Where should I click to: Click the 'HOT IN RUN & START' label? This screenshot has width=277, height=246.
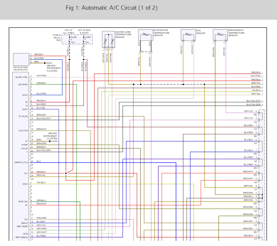[x=84, y=32]
